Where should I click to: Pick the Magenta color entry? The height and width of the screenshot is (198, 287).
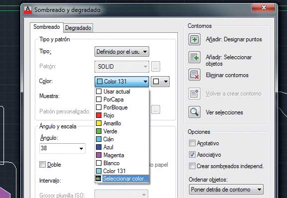[x=122, y=155]
